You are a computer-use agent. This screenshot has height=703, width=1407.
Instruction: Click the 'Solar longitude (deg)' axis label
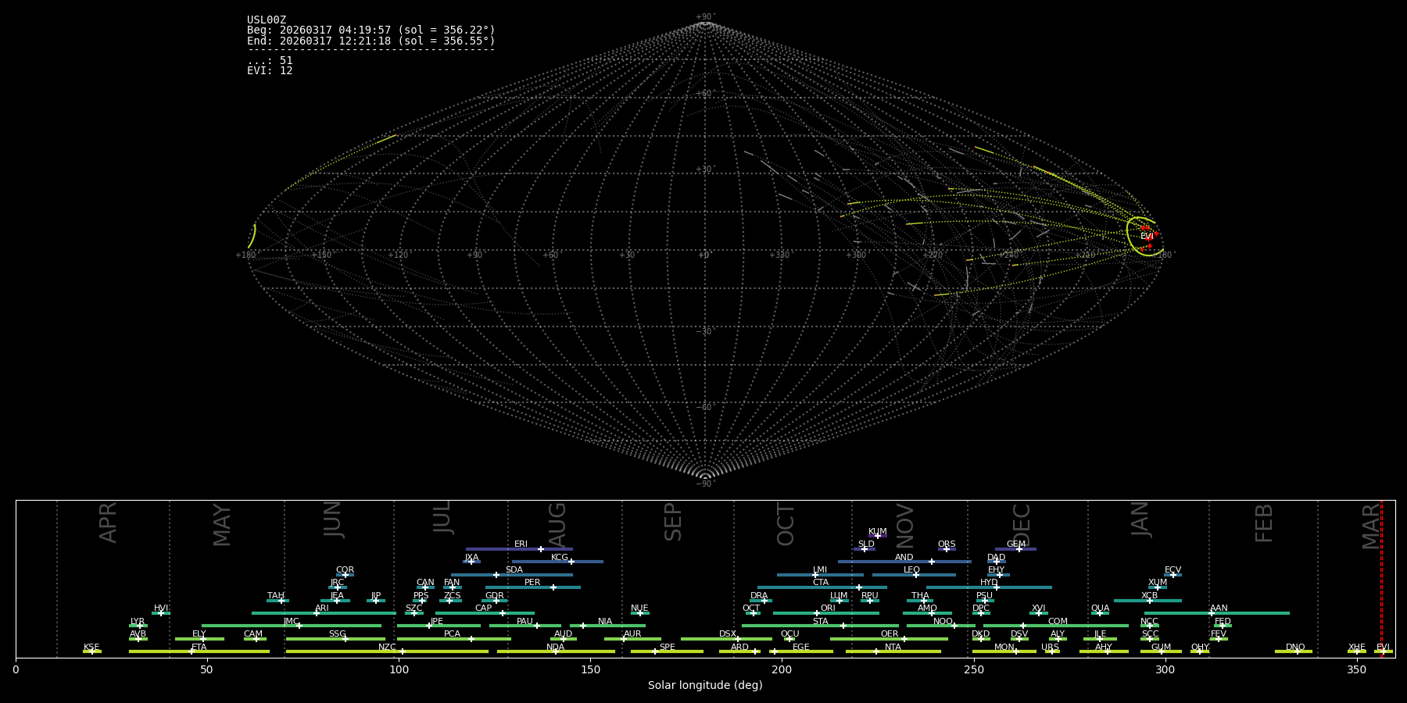[x=705, y=685]
